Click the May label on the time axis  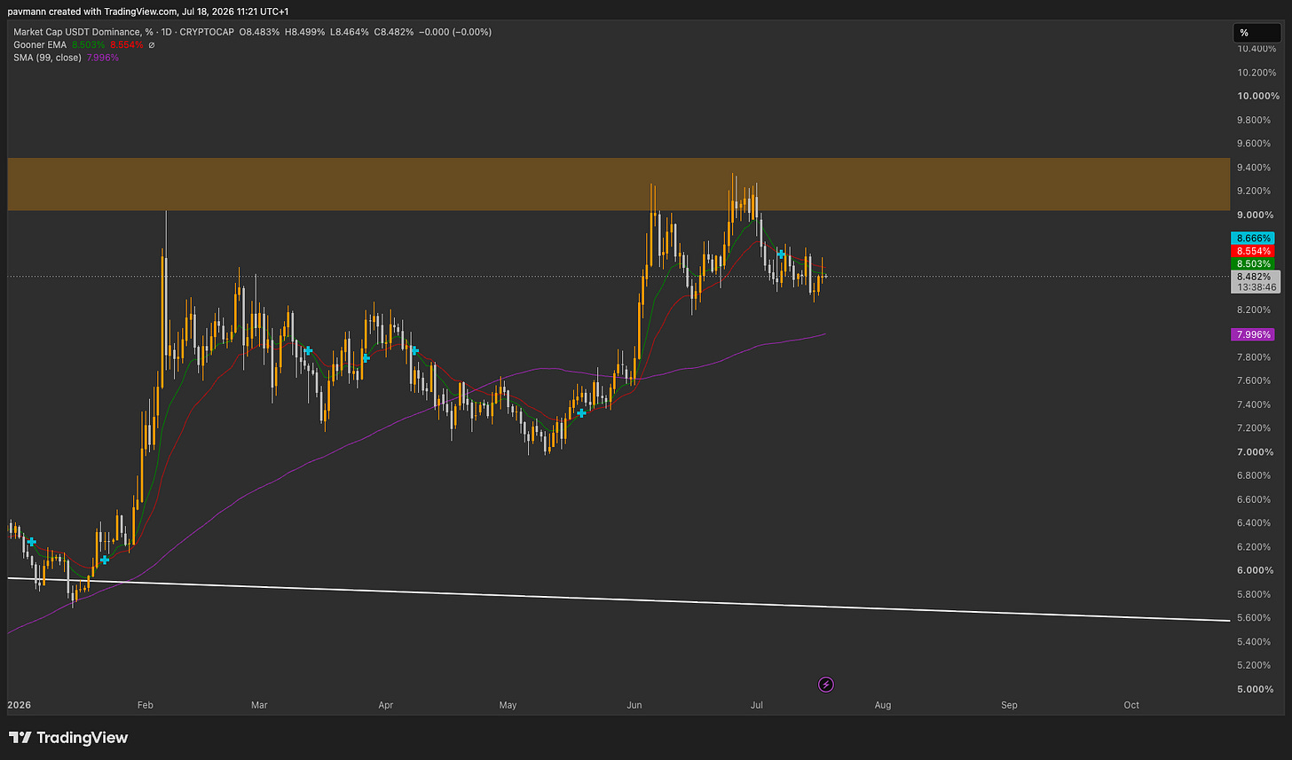pos(508,705)
